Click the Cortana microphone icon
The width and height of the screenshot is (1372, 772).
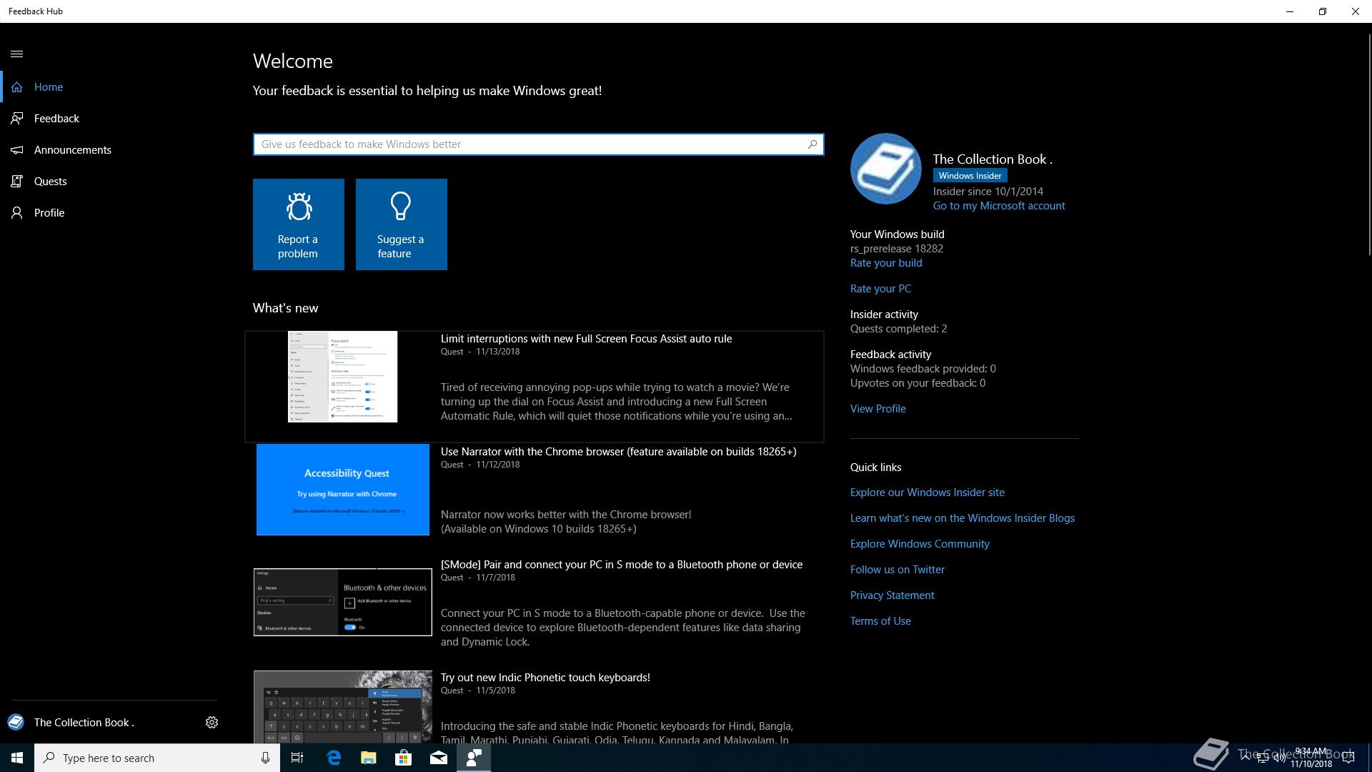[x=265, y=758]
